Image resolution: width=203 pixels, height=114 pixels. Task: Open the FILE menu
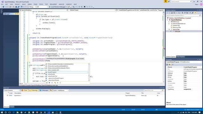coord(2,4)
